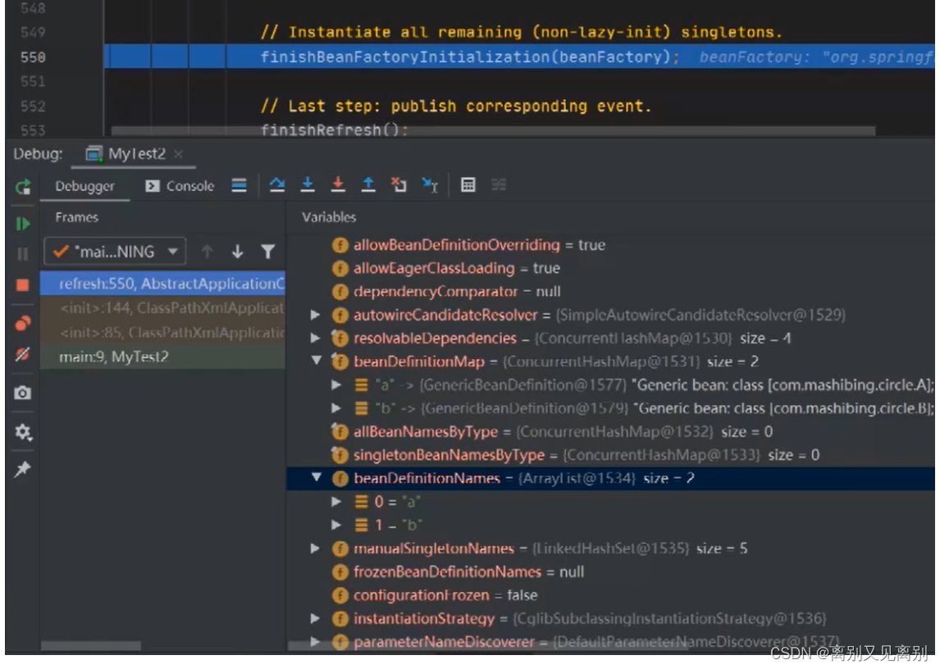Drop the current frame
This screenshot has height=669, width=940.
click(x=399, y=185)
